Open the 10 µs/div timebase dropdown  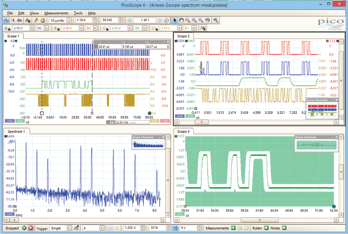[x=69, y=20]
